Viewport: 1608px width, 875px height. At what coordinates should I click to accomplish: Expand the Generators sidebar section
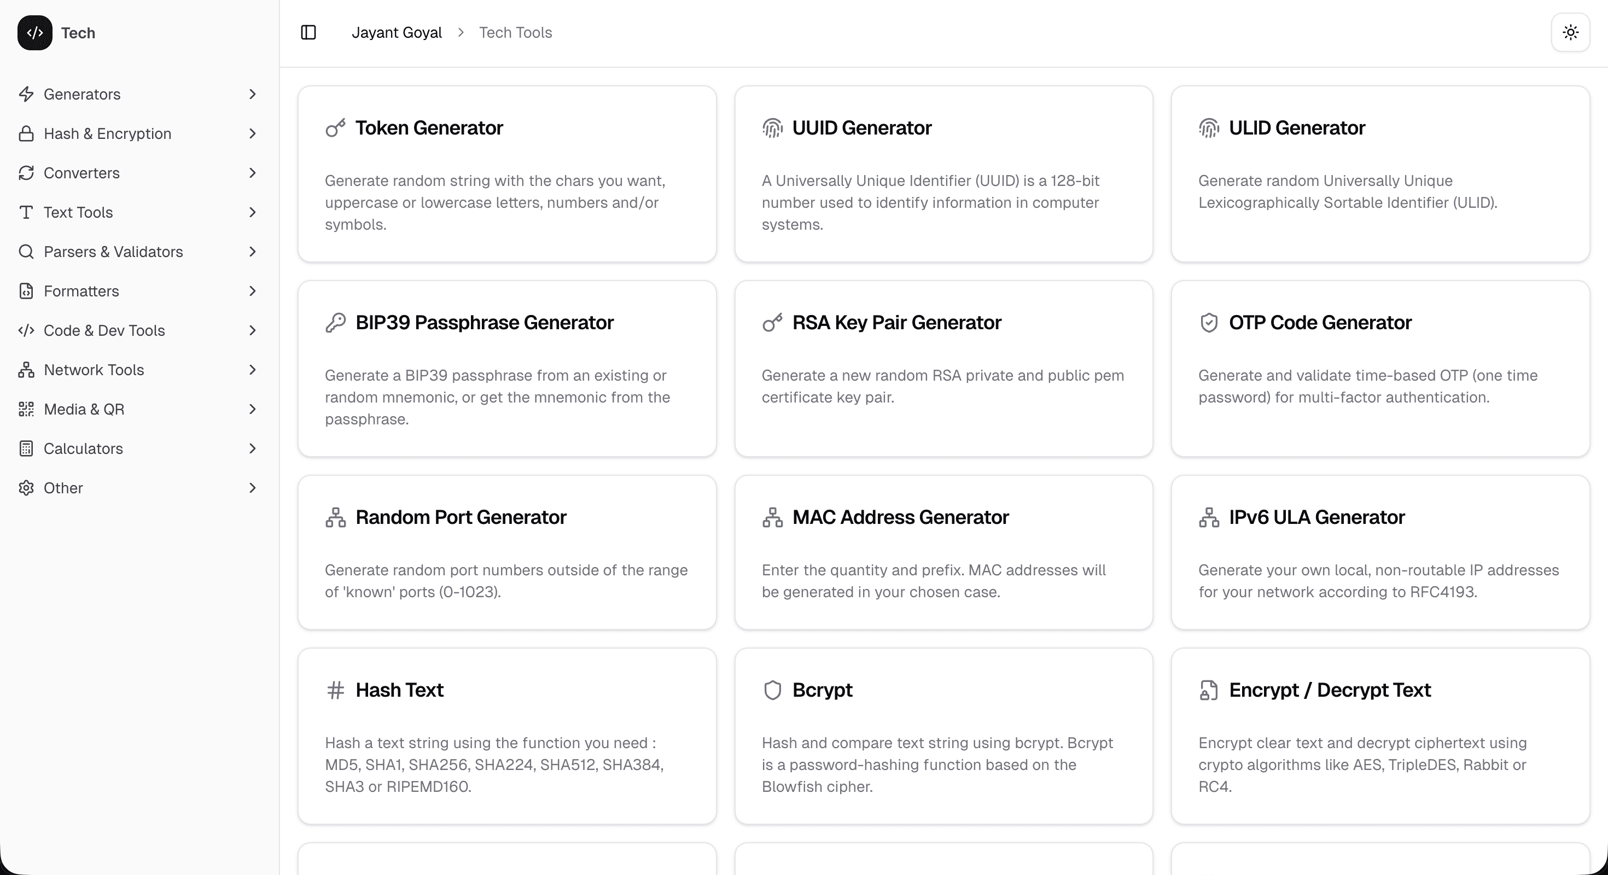pos(82,94)
